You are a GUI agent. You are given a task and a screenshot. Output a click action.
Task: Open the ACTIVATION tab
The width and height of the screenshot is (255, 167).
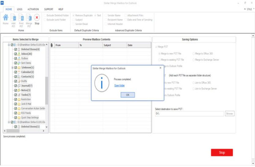[33, 9]
